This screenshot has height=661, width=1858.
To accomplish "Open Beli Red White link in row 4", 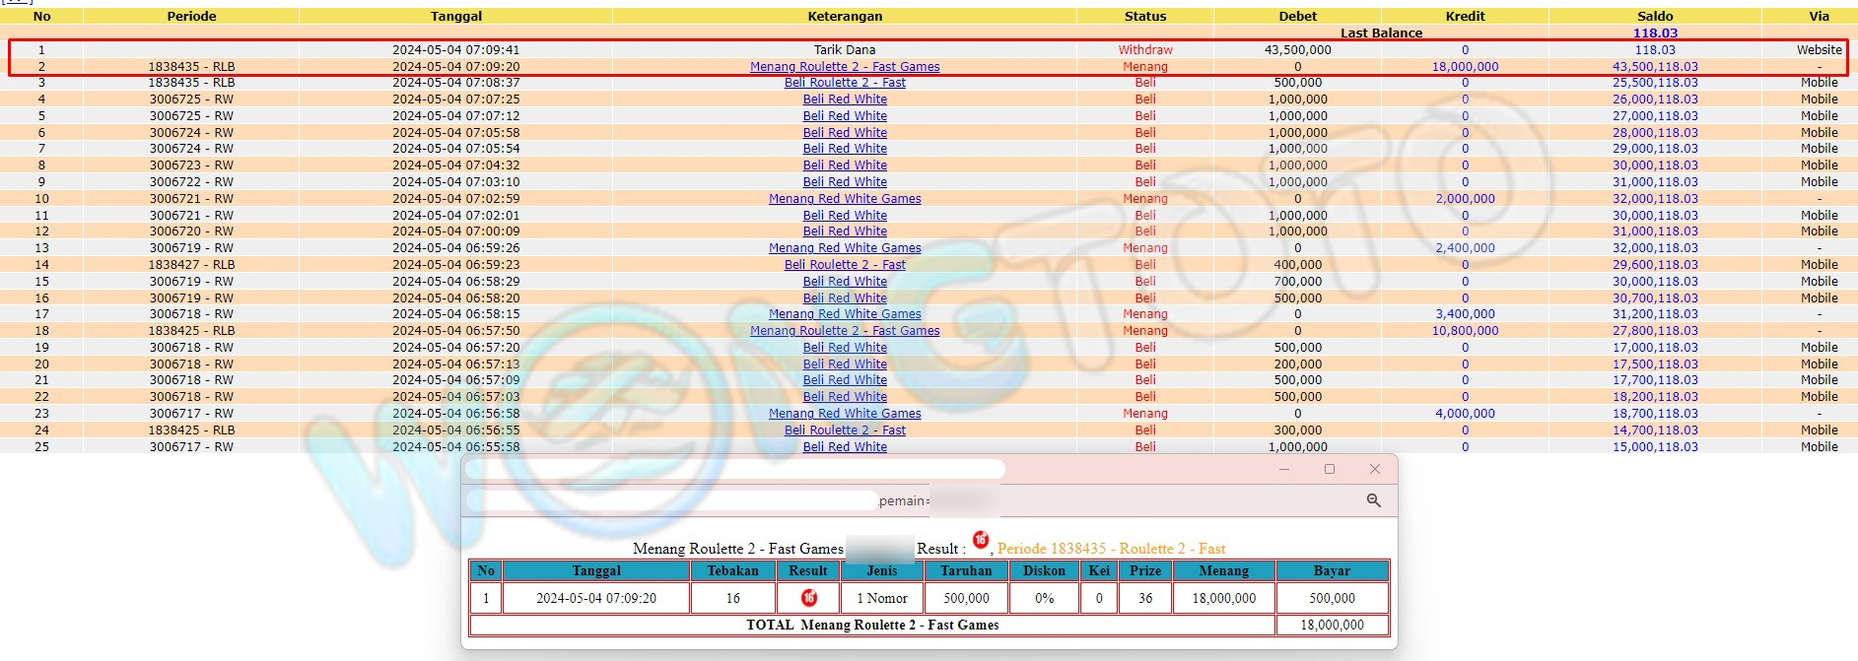I will pos(845,99).
